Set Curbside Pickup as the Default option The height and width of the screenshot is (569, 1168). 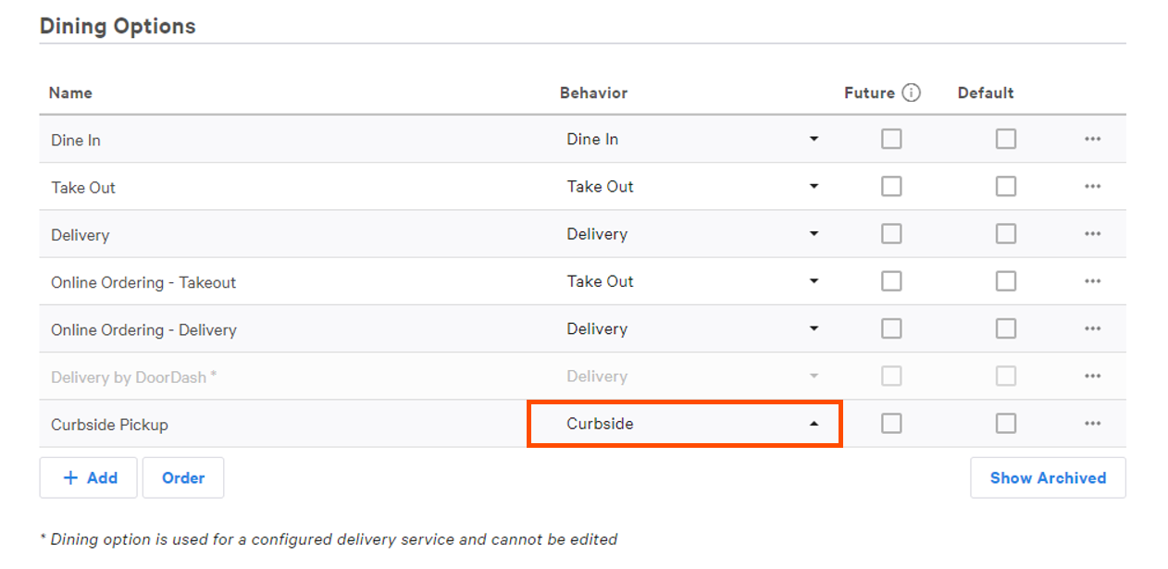click(1006, 423)
